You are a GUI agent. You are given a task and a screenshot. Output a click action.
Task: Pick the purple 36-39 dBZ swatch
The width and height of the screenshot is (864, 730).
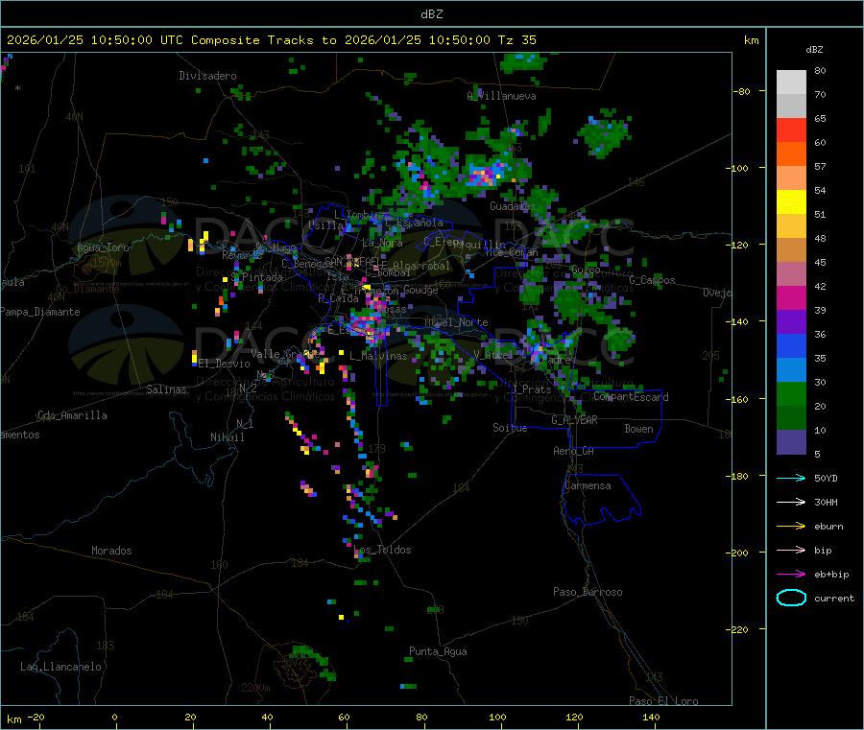click(791, 322)
